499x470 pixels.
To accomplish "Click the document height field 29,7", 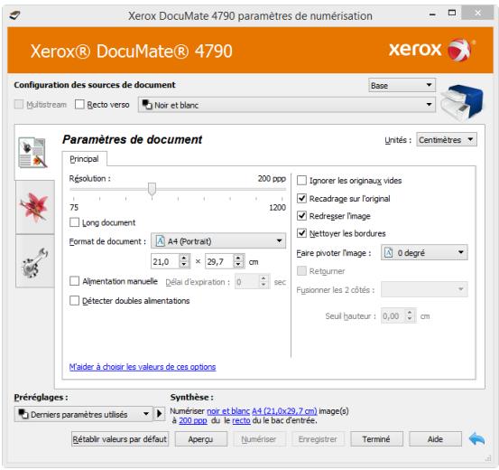I will [x=219, y=261].
